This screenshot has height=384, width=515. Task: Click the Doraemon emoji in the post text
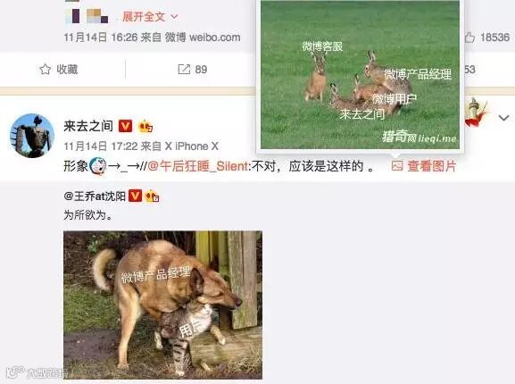point(97,166)
